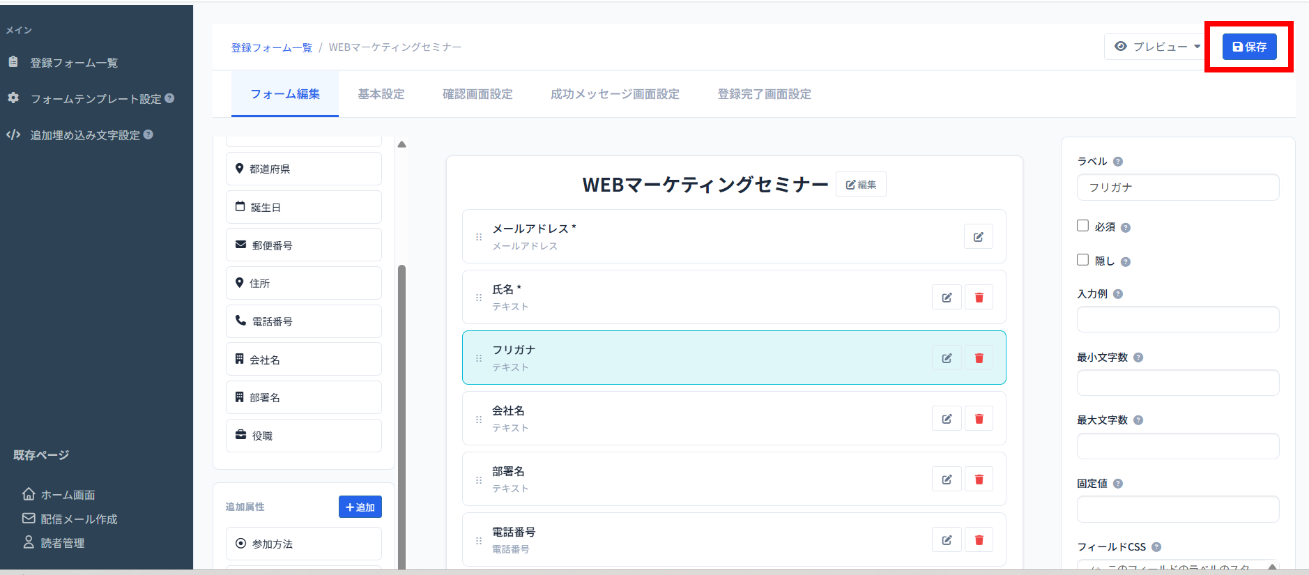Click help icon beside 最小文字数 label
Screen dimensions: 1309x575
[1138, 358]
